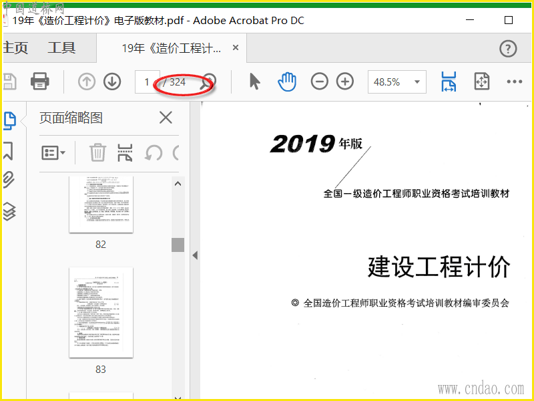This screenshot has width=534, height=401.
Task: Click the Fit full page icon
Action: coord(481,82)
